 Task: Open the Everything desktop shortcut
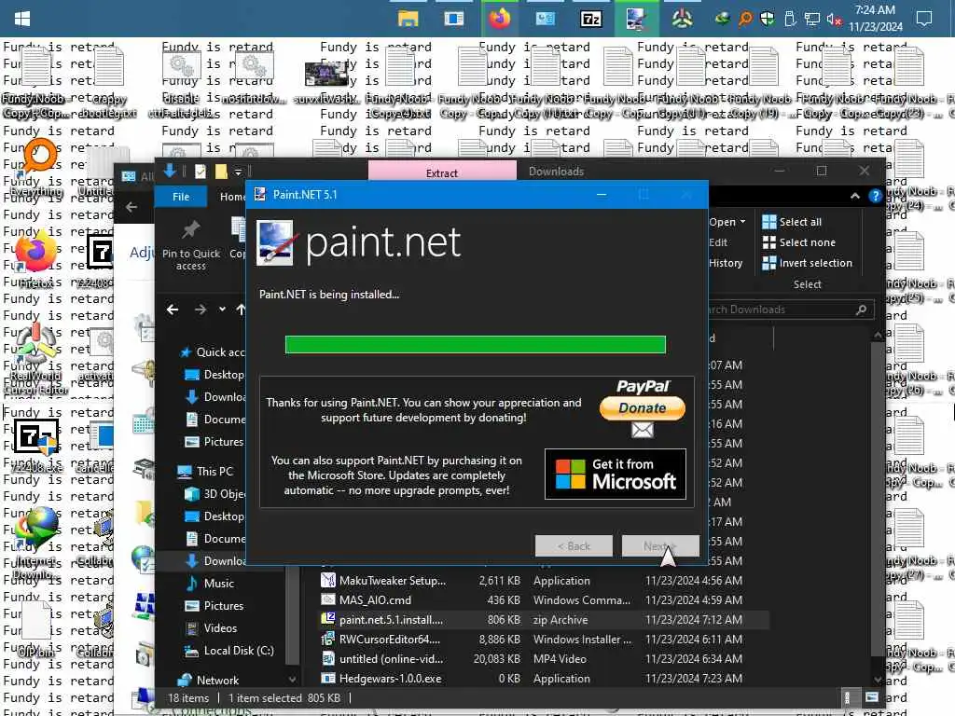pos(37,168)
